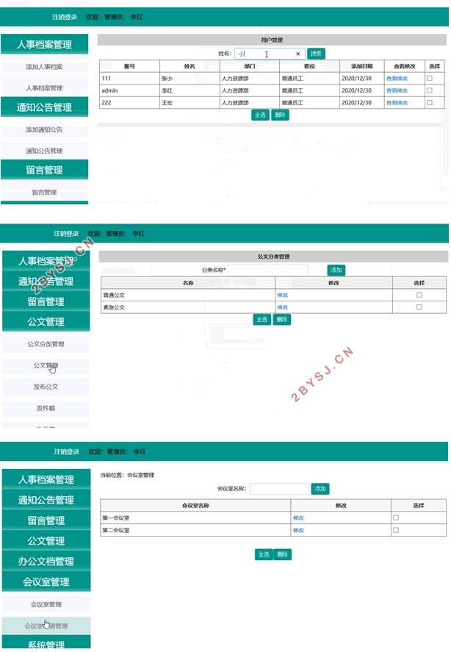451x652 pixels.
Task: Click 注销登录 in the top header bar
Action: (65, 17)
